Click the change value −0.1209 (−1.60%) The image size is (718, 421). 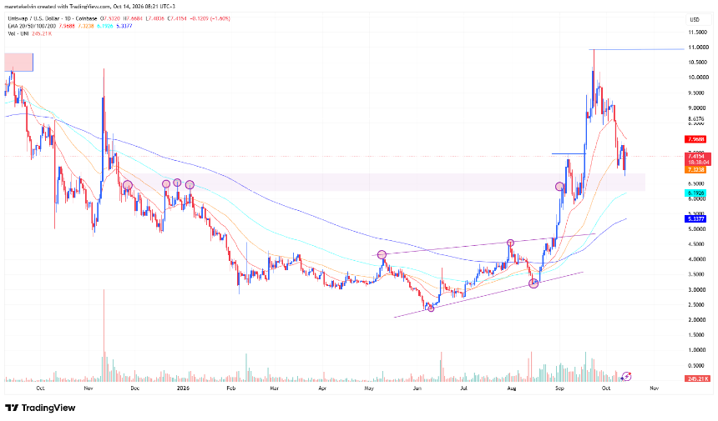pos(210,18)
